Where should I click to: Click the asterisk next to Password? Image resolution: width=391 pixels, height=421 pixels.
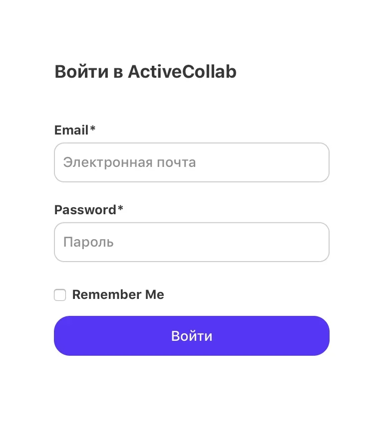pos(120,209)
